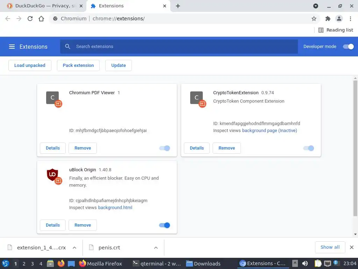The width and height of the screenshot is (358, 269).
Task: Switch to the DuckDuckGo tab
Action: [x=43, y=6]
